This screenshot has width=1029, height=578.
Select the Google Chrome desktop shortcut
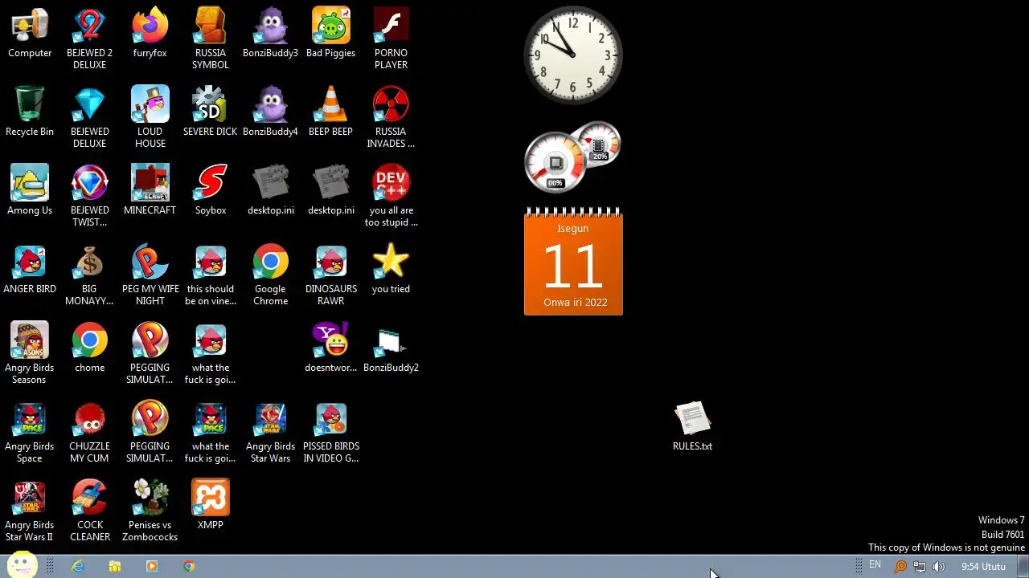[x=271, y=275]
